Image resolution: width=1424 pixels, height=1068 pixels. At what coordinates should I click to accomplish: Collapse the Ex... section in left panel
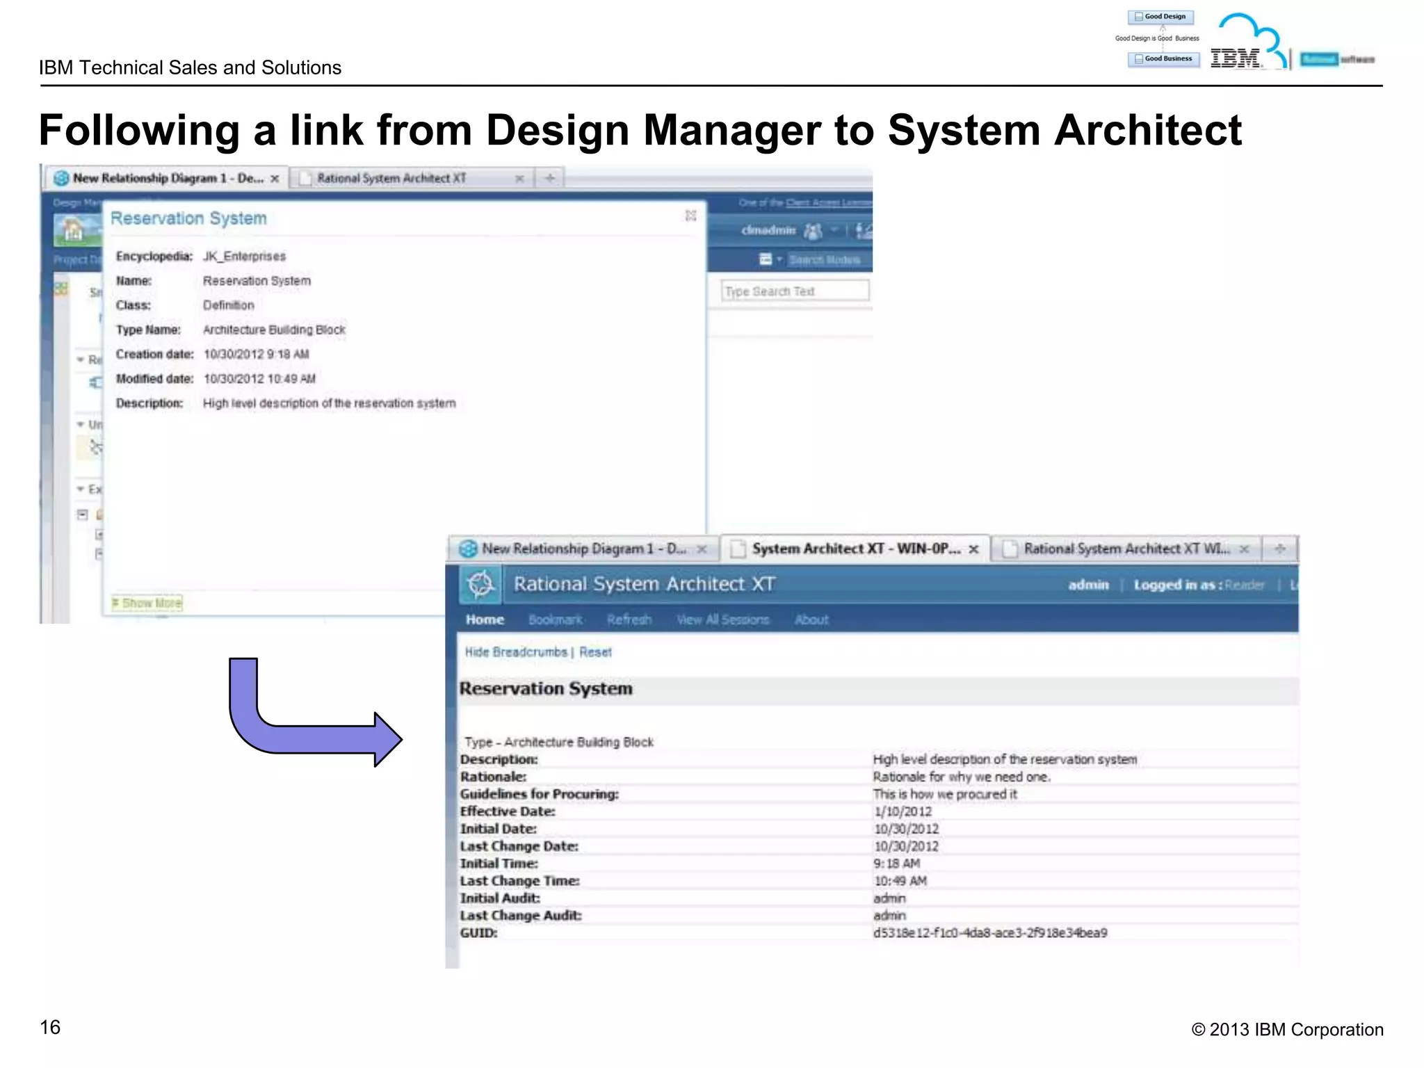pos(81,489)
